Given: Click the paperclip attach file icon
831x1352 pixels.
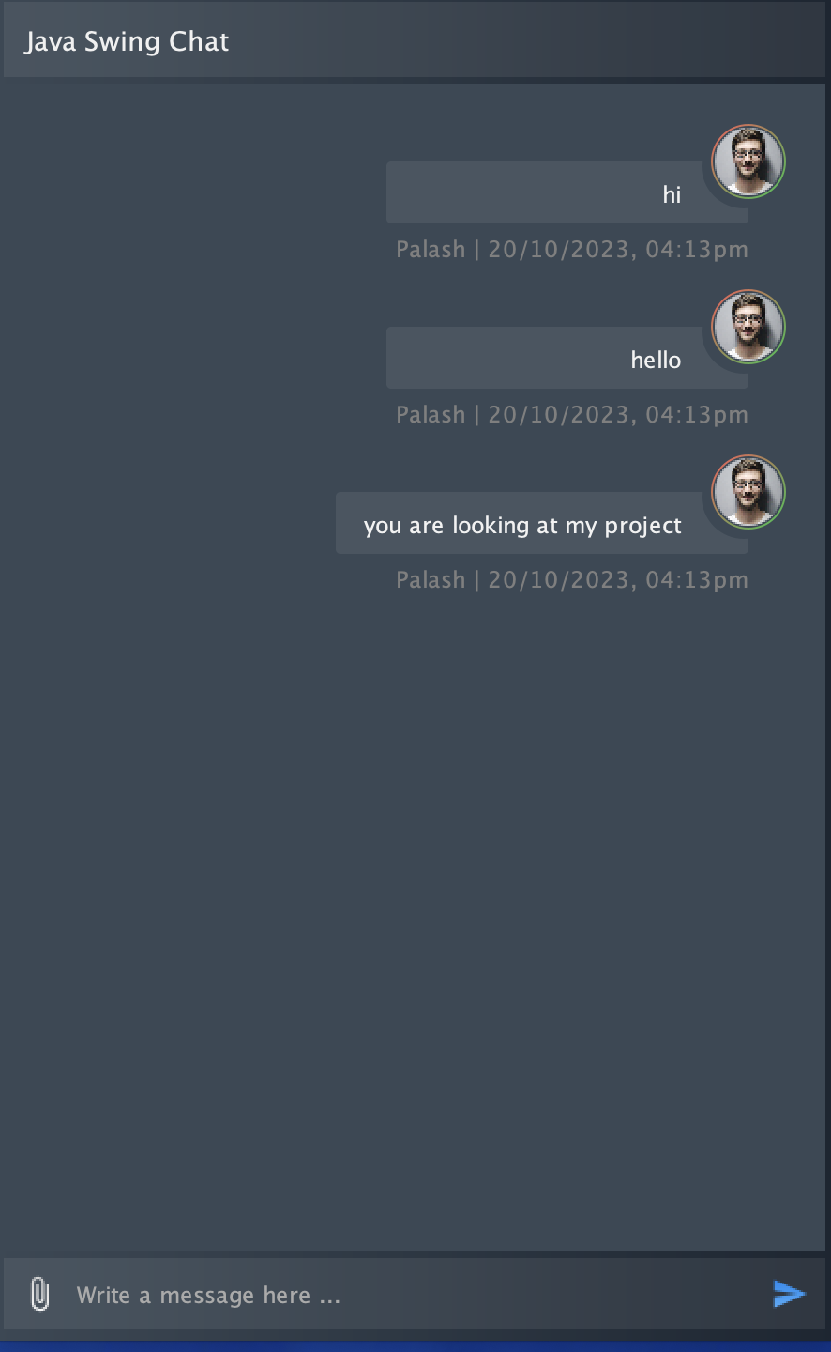Looking at the screenshot, I should (x=39, y=1294).
